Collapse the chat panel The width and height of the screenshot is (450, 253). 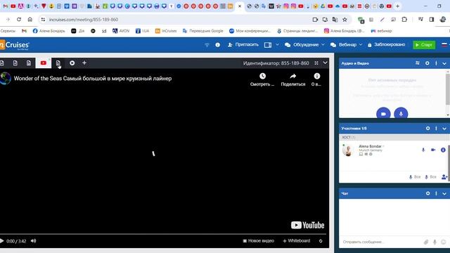coord(444,194)
